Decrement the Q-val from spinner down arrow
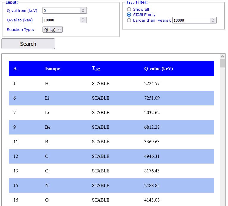 click(x=83, y=12)
